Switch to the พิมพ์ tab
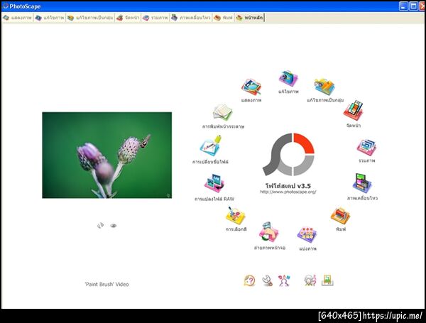 click(x=224, y=18)
